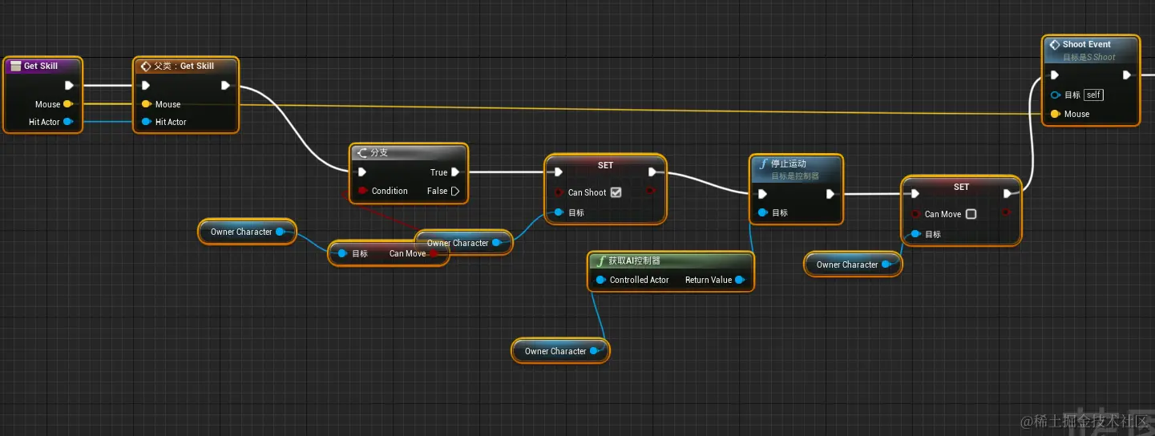The image size is (1155, 436).
Task: Click exec output pin of SET Can Shoot node
Action: (x=652, y=172)
